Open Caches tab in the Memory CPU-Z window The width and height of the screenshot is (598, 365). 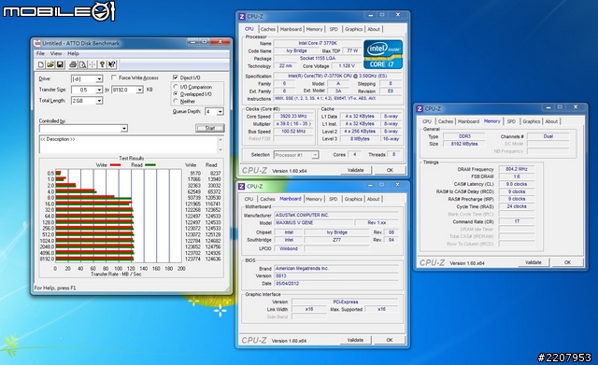tap(446, 121)
